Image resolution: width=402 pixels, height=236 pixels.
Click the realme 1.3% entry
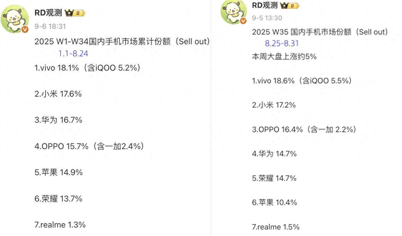click(60, 224)
